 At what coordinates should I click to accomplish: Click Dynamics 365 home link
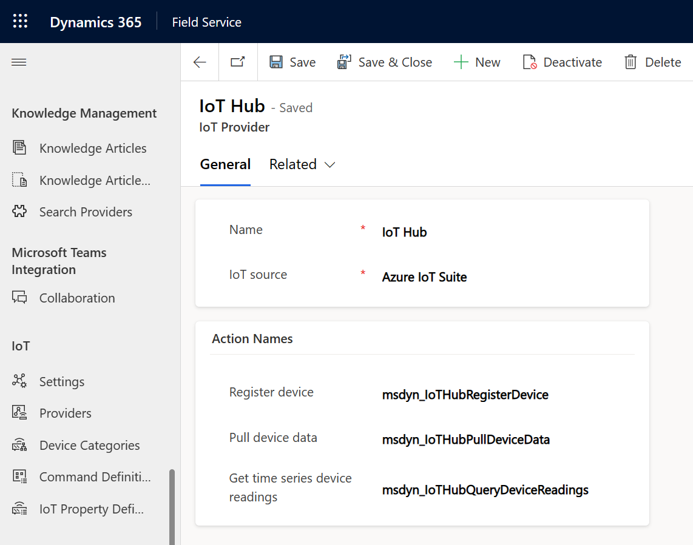tap(96, 22)
